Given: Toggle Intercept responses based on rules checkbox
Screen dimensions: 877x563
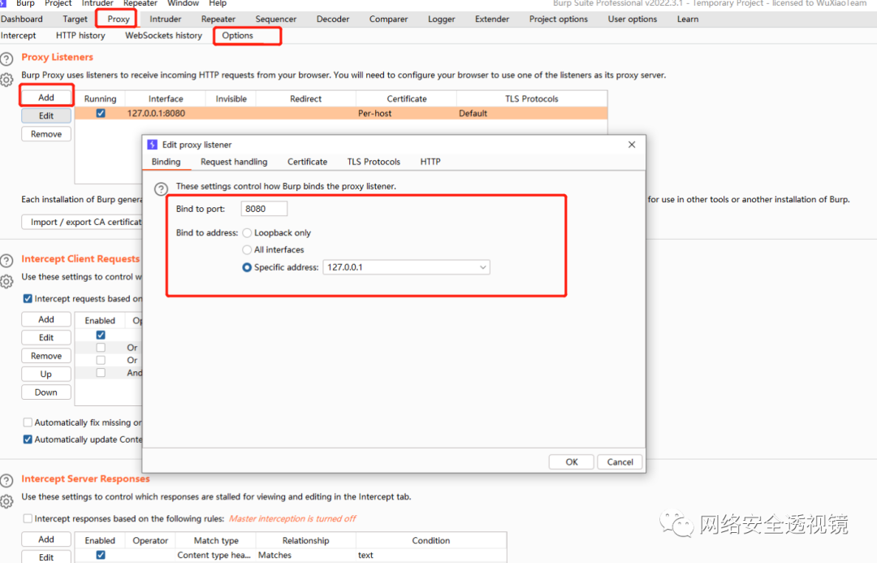Looking at the screenshot, I should (28, 519).
